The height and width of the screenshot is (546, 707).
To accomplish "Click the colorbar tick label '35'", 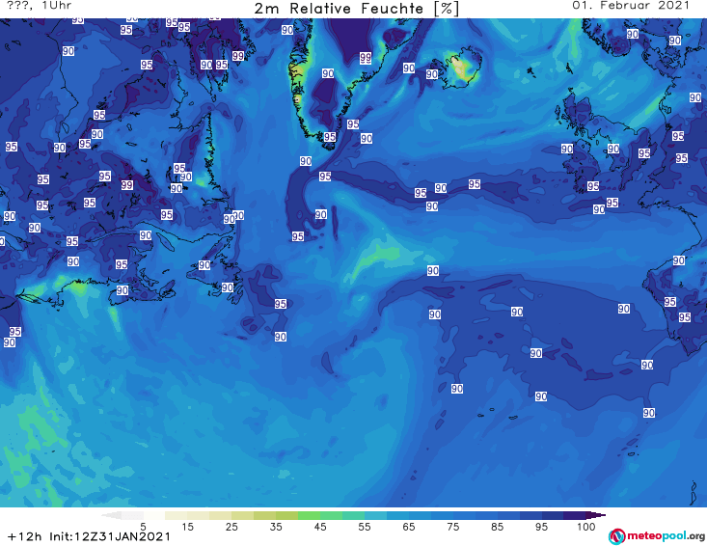I will click(276, 526).
